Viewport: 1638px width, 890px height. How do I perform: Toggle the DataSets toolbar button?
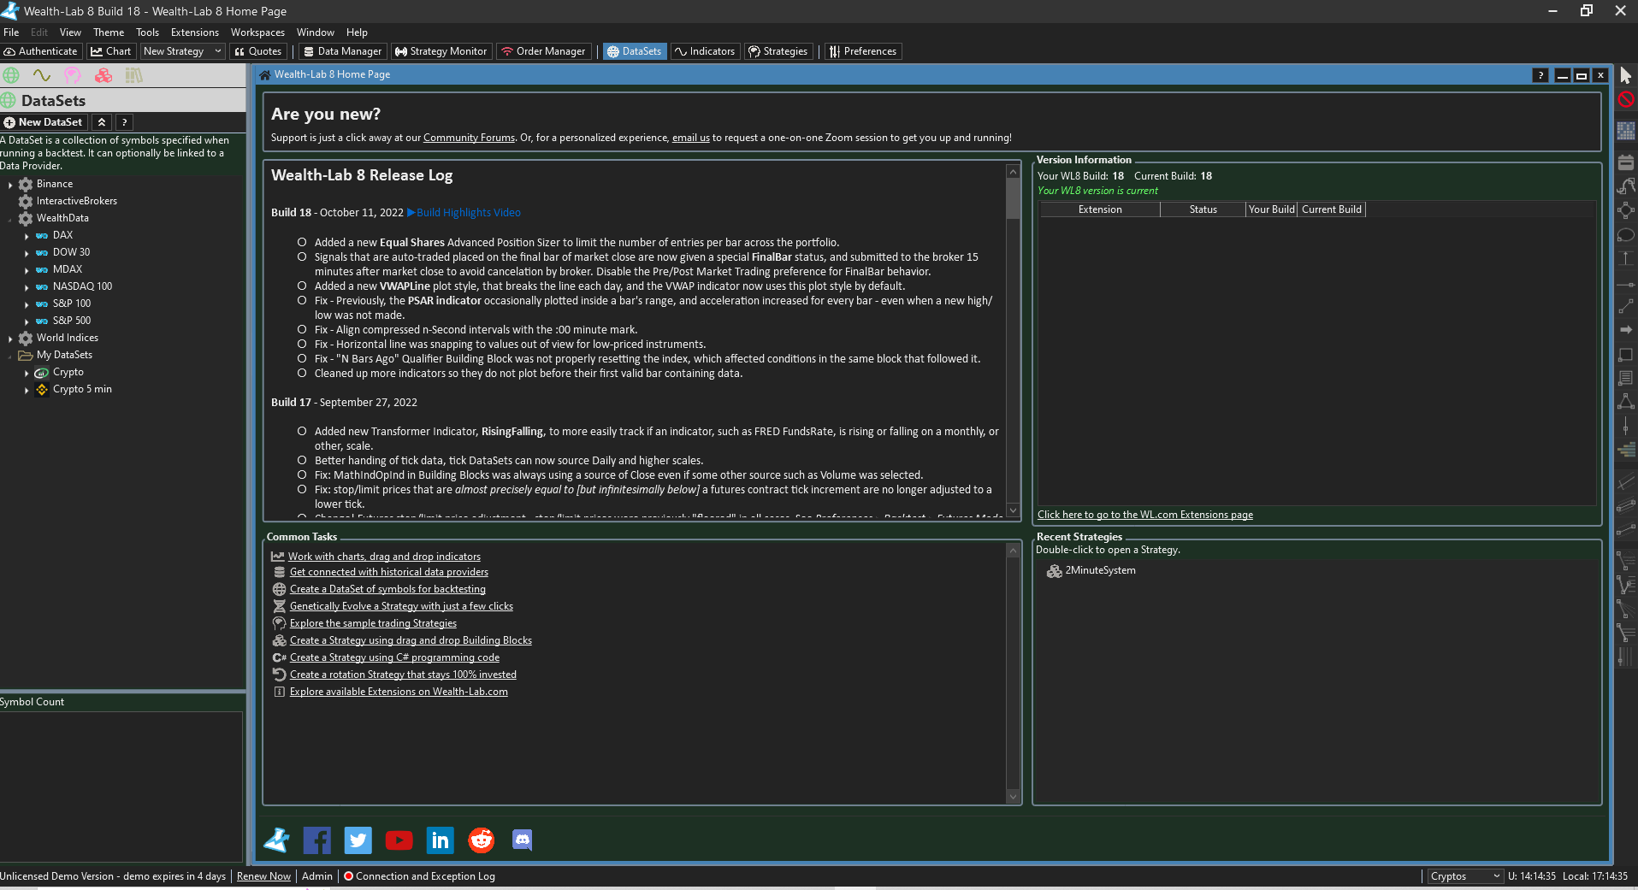click(x=634, y=51)
